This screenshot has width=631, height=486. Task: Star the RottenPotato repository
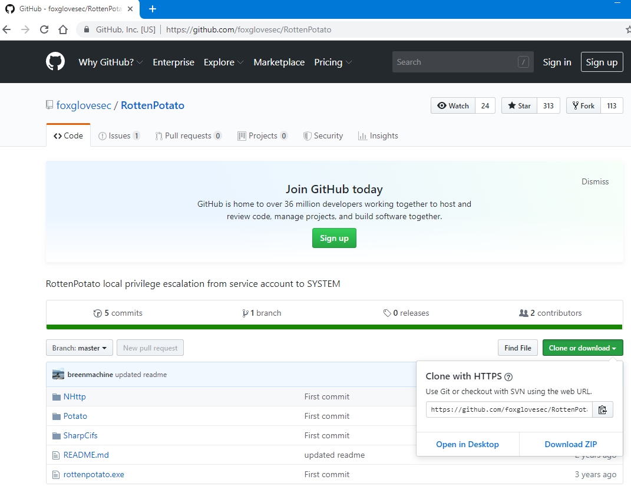519,105
